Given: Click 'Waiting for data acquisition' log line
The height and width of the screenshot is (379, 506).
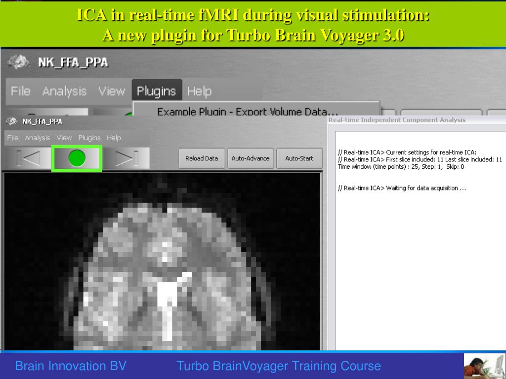Looking at the screenshot, I should [402, 188].
